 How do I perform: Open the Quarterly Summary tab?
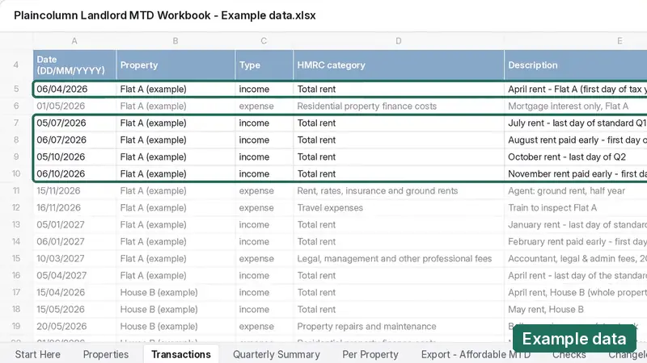[276, 354]
